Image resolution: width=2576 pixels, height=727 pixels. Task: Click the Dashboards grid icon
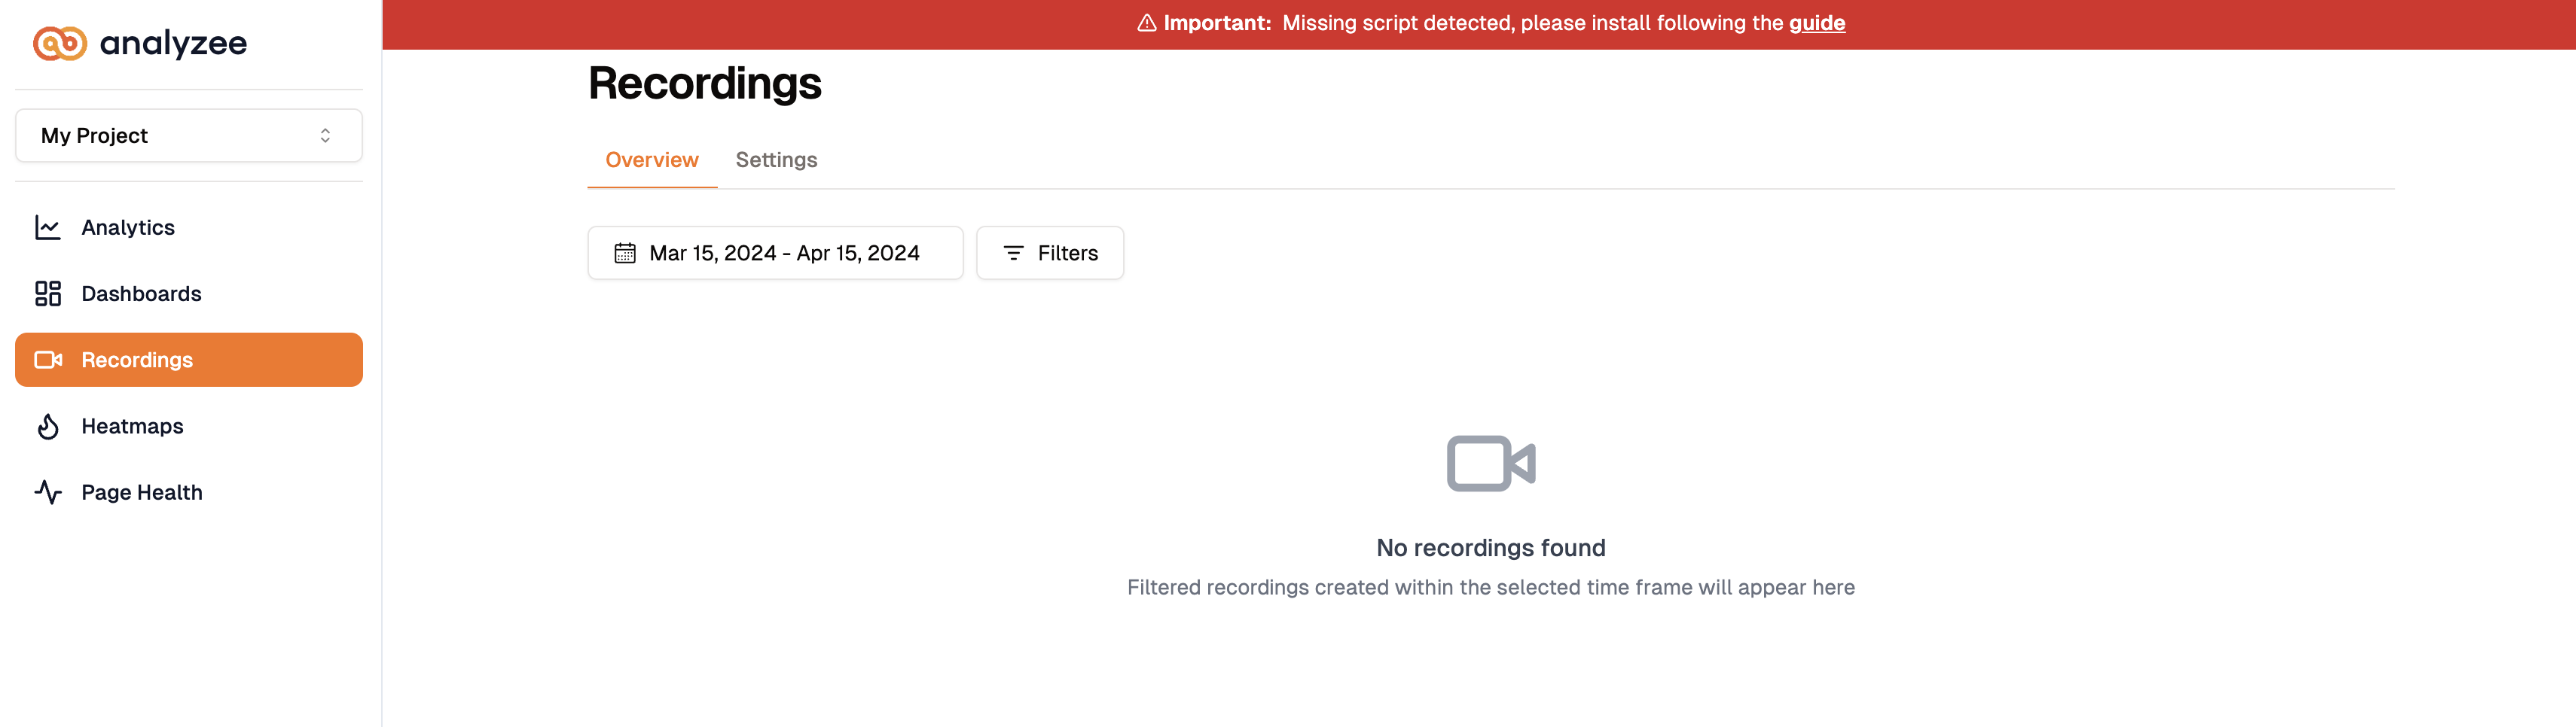pyautogui.click(x=48, y=294)
